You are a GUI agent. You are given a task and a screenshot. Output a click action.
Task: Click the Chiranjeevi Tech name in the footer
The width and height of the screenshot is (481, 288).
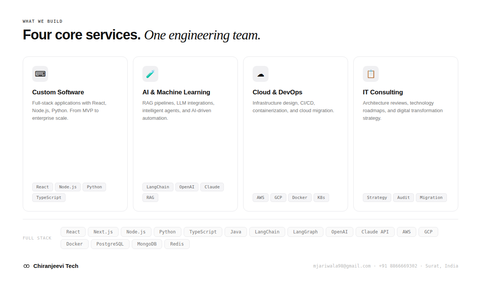pos(56,266)
